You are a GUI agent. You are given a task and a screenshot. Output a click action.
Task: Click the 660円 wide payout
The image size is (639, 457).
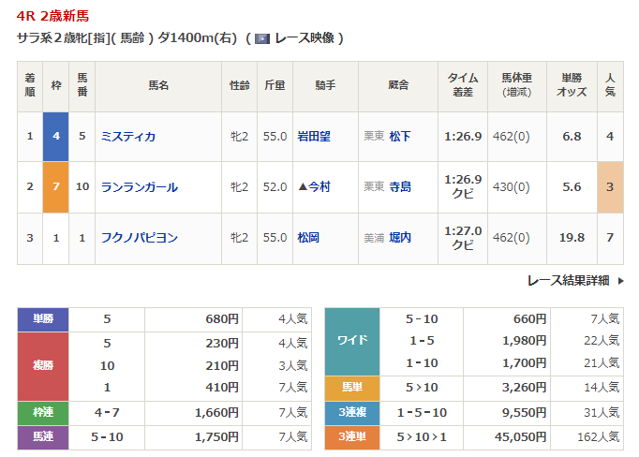click(x=529, y=319)
